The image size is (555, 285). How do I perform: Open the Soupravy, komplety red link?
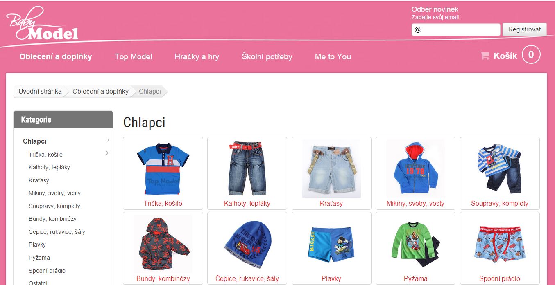pyautogui.click(x=500, y=203)
